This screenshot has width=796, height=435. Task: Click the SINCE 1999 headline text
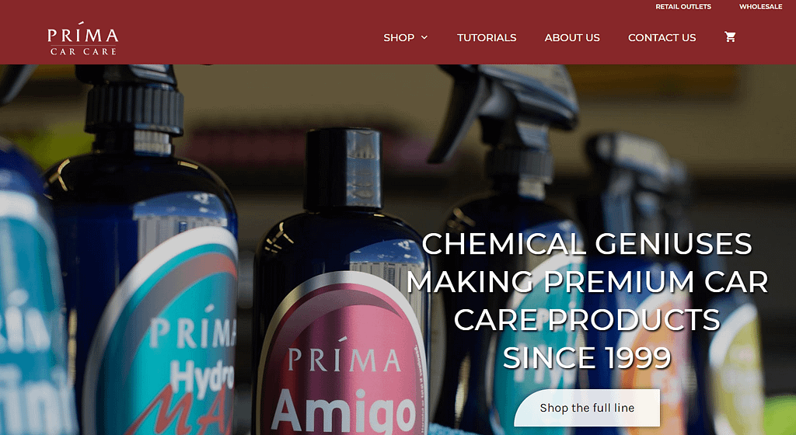587,358
